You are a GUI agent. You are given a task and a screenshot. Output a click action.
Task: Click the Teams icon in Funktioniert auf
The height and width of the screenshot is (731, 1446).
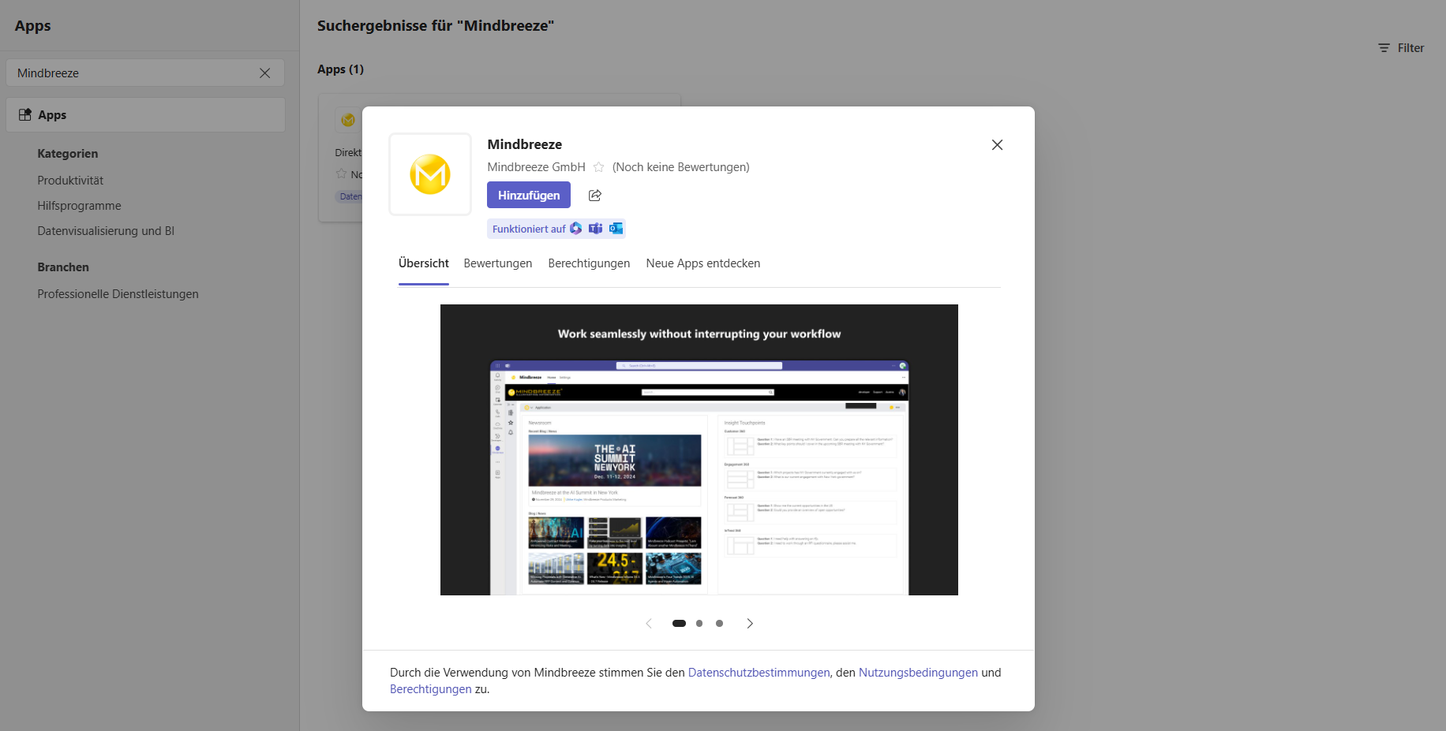coord(596,229)
